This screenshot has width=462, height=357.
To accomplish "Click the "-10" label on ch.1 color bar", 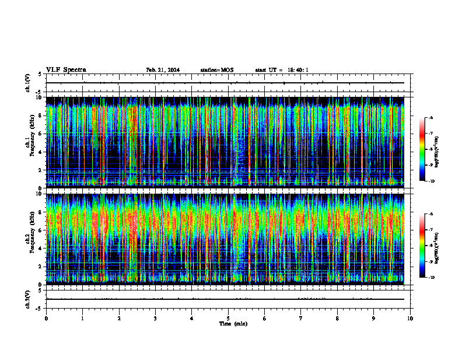I will pyautogui.click(x=432, y=181).
